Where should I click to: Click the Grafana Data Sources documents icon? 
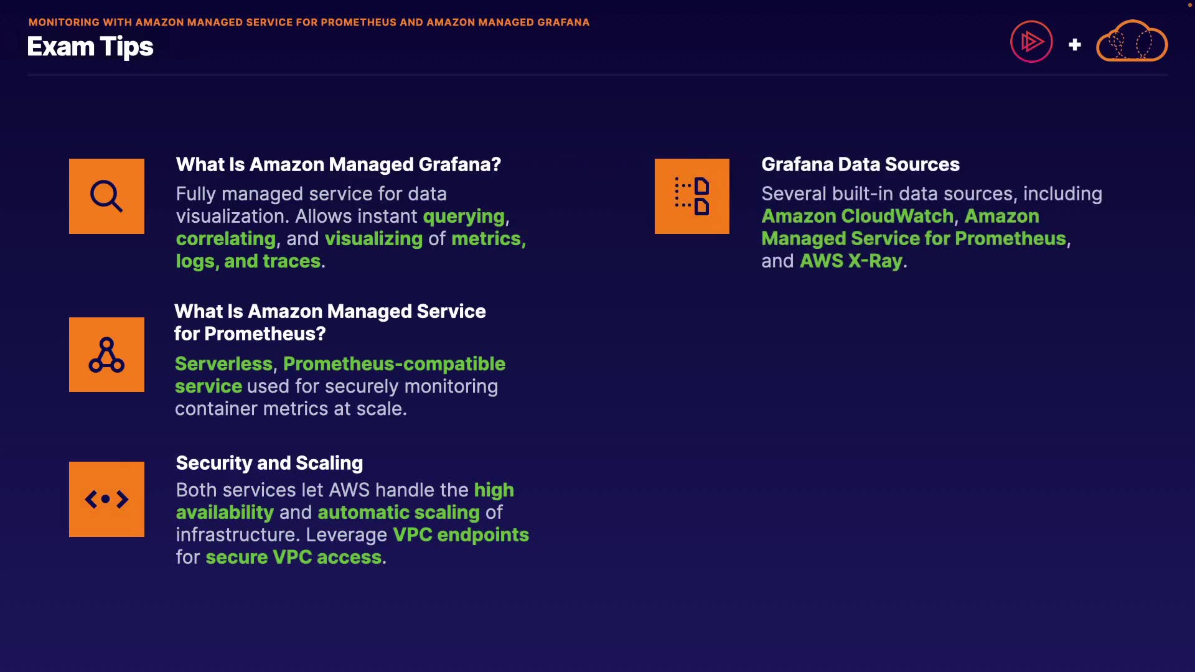pyautogui.click(x=691, y=196)
